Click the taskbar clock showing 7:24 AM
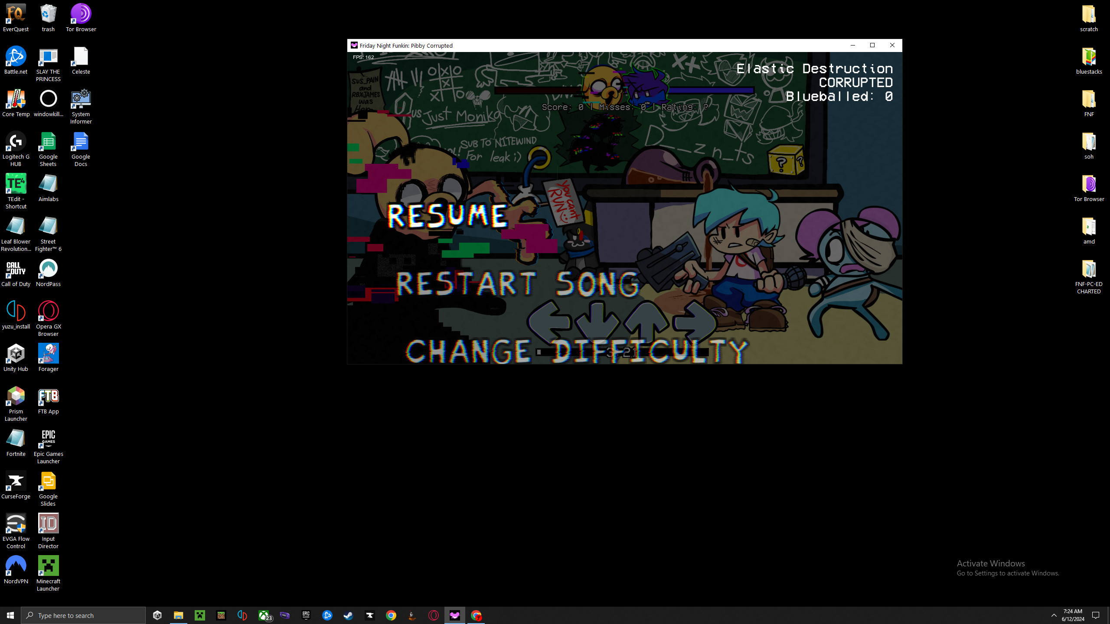The height and width of the screenshot is (624, 1110). [1073, 615]
